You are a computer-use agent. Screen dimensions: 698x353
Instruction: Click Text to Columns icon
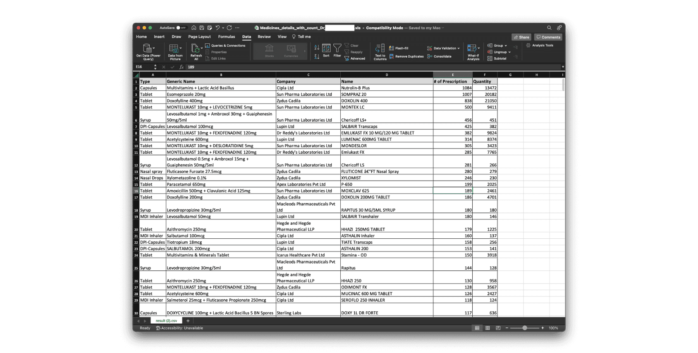coord(380,49)
